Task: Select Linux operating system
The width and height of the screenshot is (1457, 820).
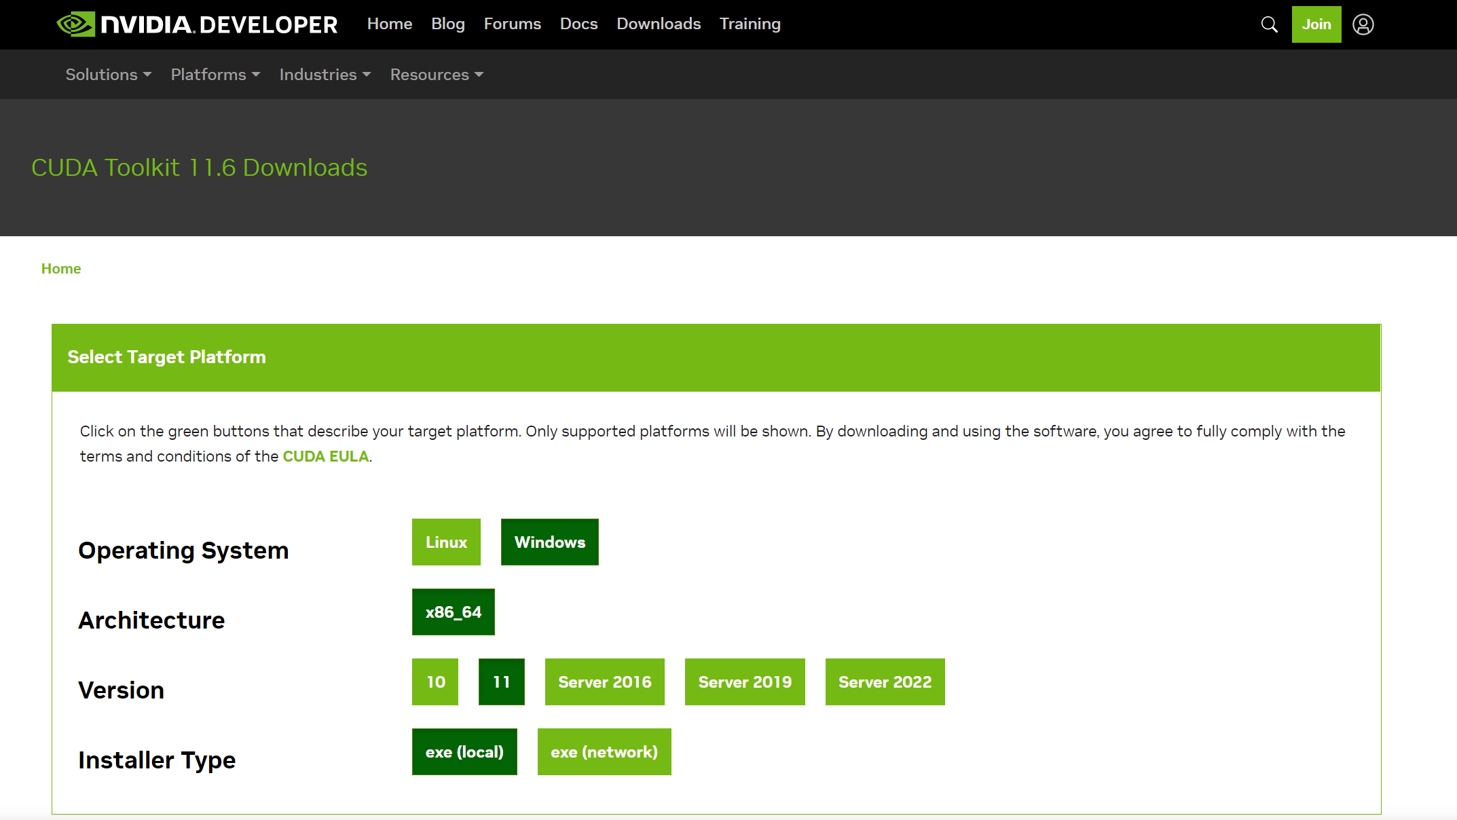Action: tap(446, 542)
